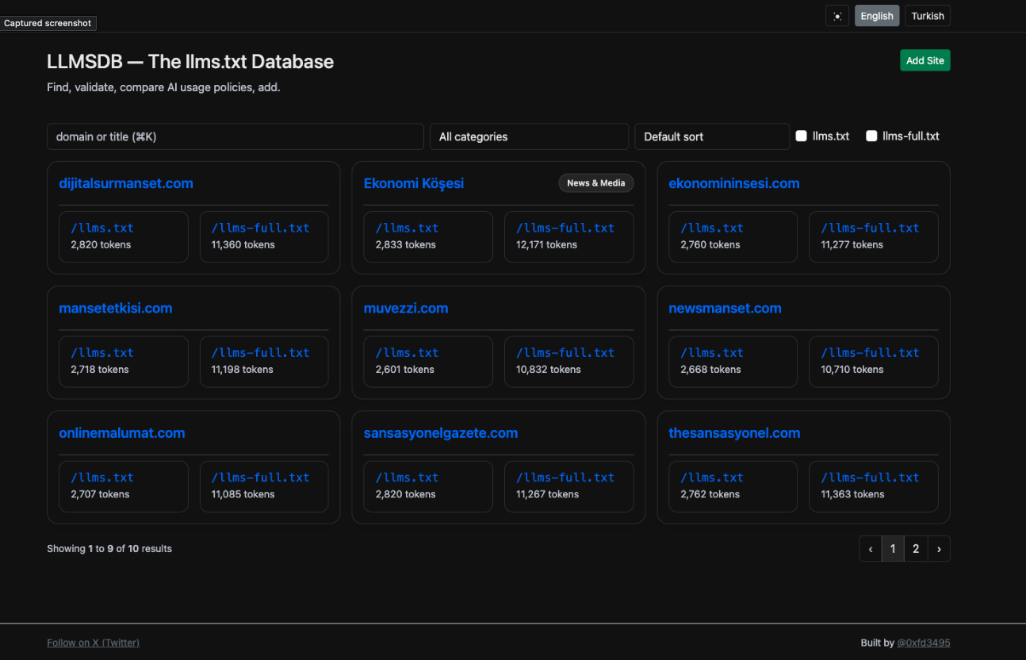Switch language to English
Viewport: 1026px width, 660px height.
coord(877,16)
